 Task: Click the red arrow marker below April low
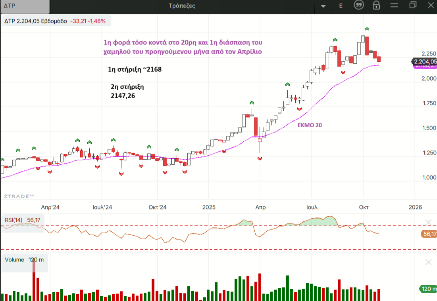[x=260, y=158]
